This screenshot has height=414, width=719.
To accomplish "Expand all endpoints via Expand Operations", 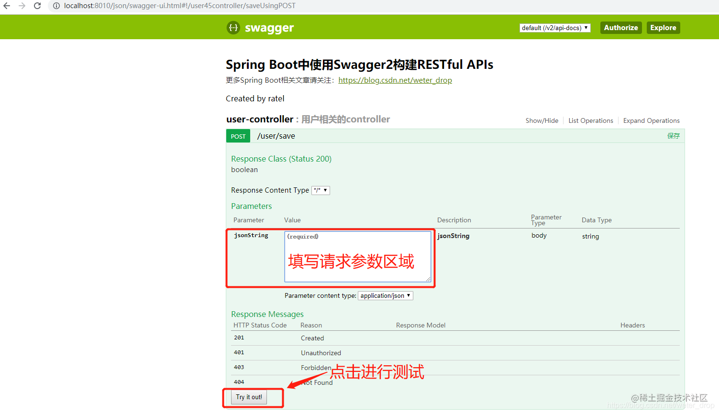I will click(x=651, y=120).
